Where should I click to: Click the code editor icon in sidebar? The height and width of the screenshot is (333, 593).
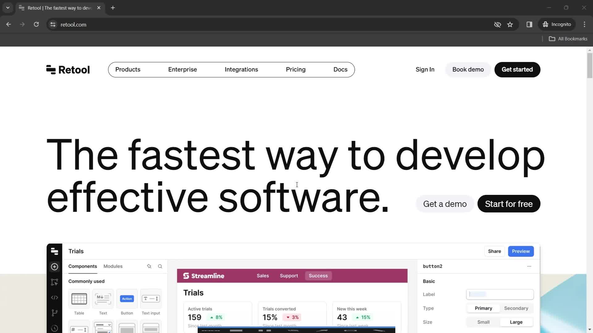[x=55, y=297]
